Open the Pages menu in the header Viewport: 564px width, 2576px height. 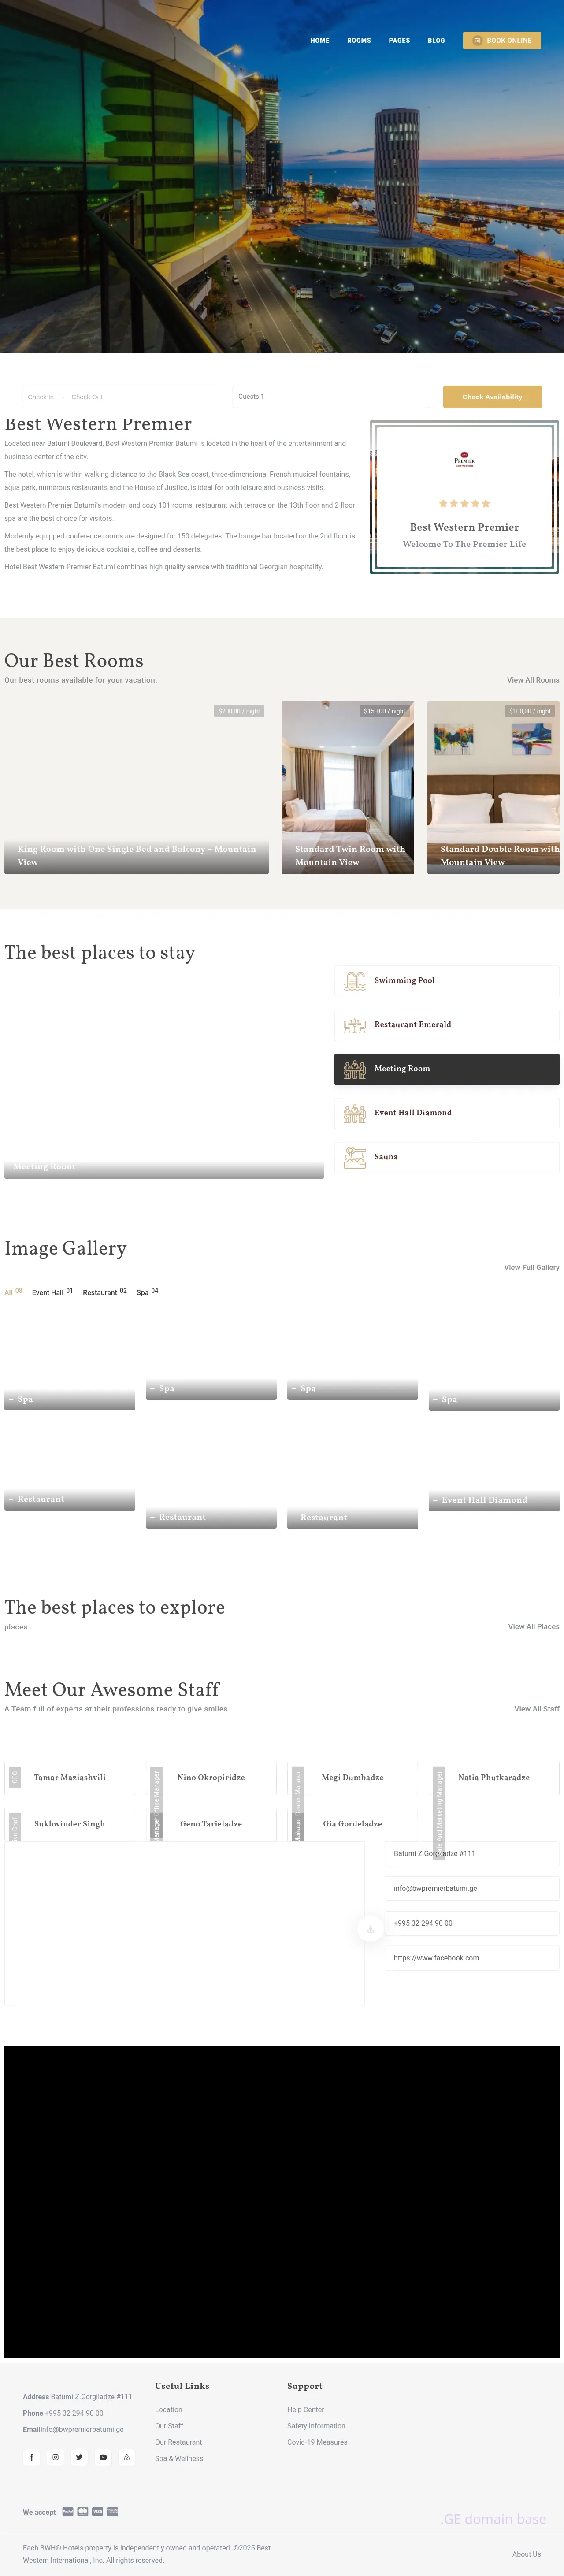click(399, 41)
